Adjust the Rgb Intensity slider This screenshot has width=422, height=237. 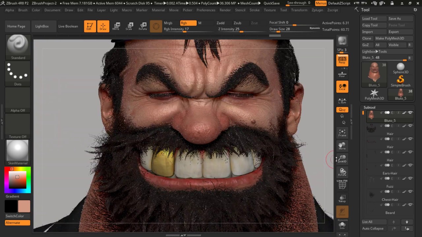pos(188,29)
